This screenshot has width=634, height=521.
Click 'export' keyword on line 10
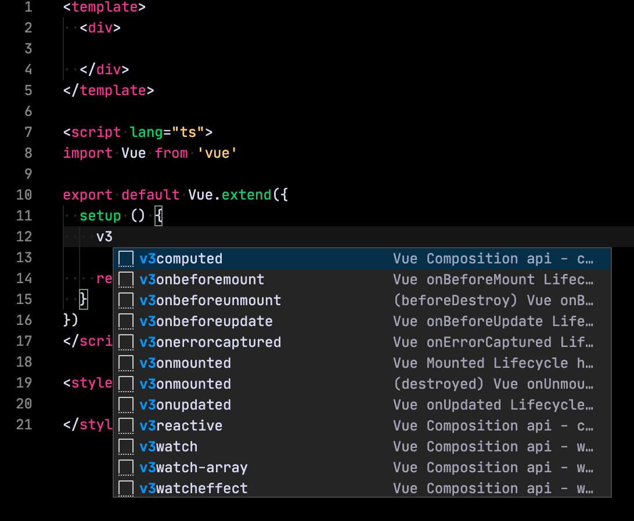tap(88, 195)
